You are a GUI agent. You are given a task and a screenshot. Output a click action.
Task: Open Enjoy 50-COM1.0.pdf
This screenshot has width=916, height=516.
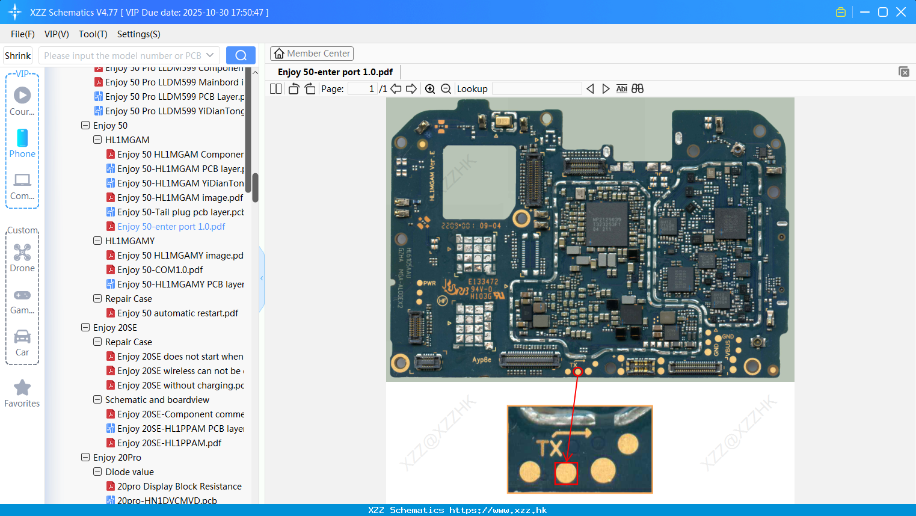point(155,269)
